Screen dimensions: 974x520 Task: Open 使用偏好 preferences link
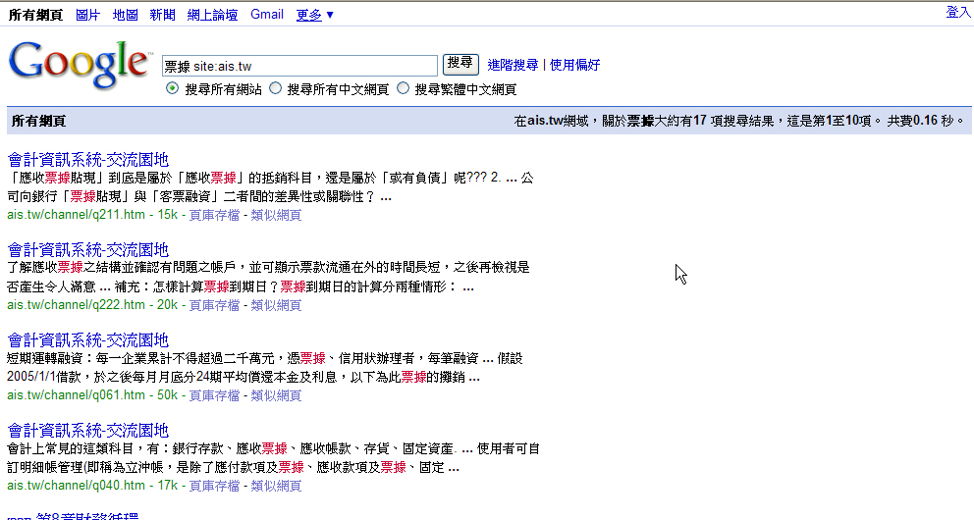(x=574, y=65)
